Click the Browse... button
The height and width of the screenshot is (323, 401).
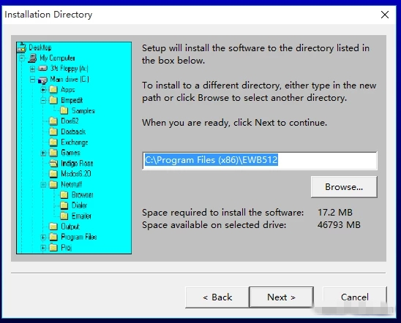pos(344,186)
